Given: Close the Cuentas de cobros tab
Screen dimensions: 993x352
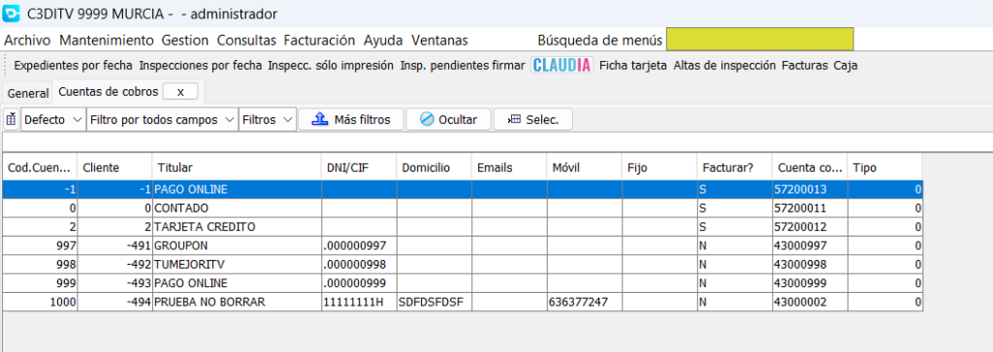Looking at the screenshot, I should tap(180, 92).
